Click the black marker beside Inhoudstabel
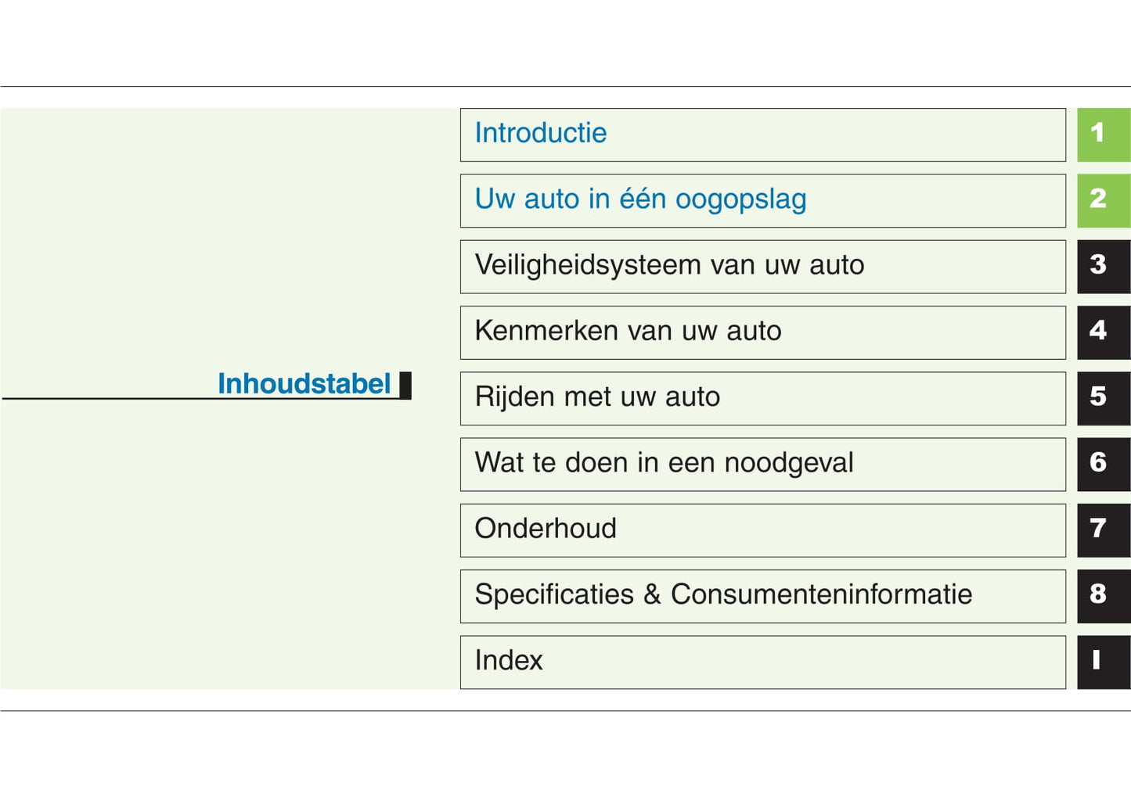 click(405, 385)
